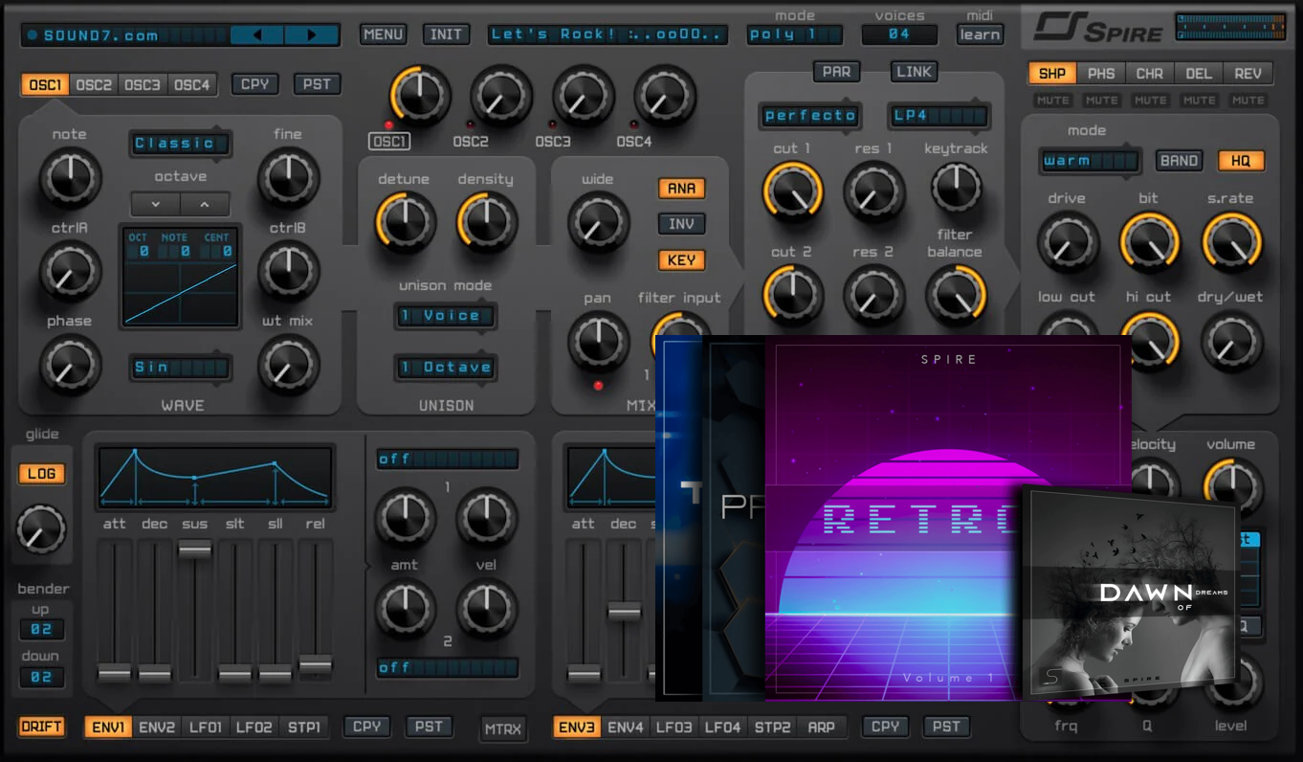Click the ENV1 sus slider
This screenshot has height=762, width=1303.
(x=194, y=549)
